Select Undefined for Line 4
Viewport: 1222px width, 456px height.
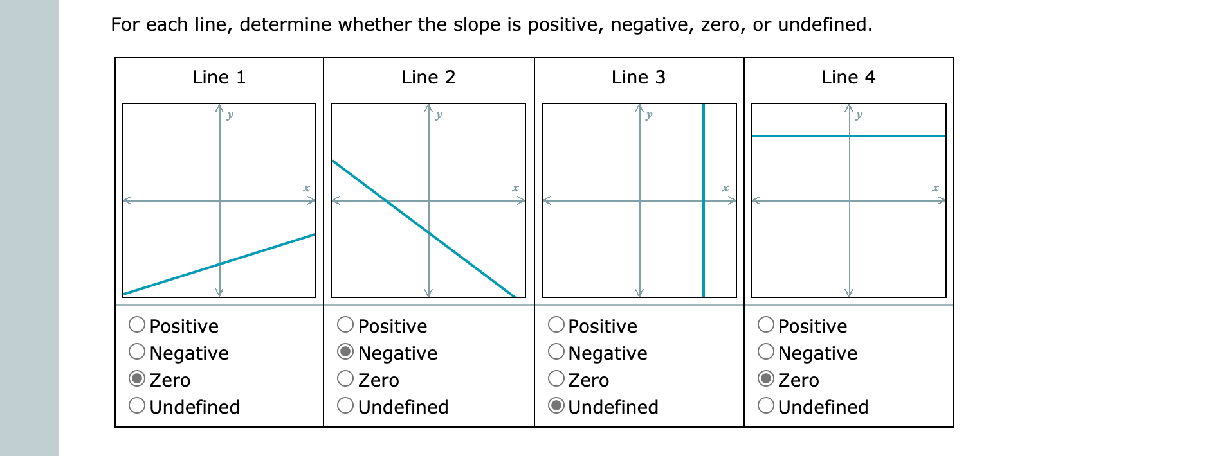coord(765,406)
